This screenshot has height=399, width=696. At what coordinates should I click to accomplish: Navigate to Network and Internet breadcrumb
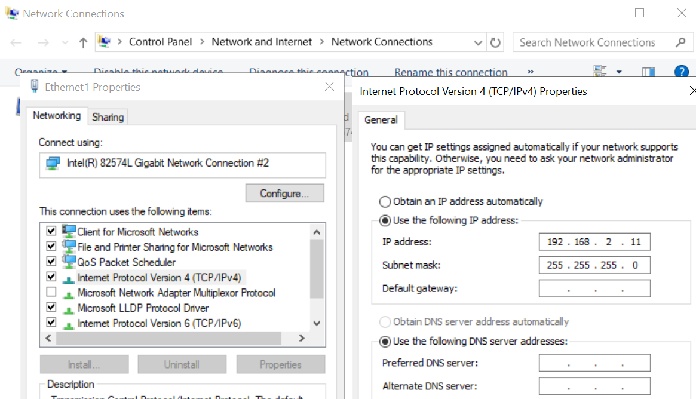pyautogui.click(x=262, y=42)
